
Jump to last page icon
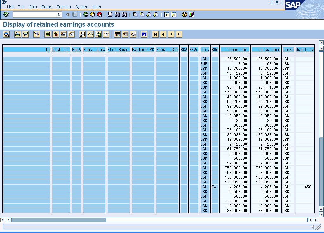tap(156, 15)
